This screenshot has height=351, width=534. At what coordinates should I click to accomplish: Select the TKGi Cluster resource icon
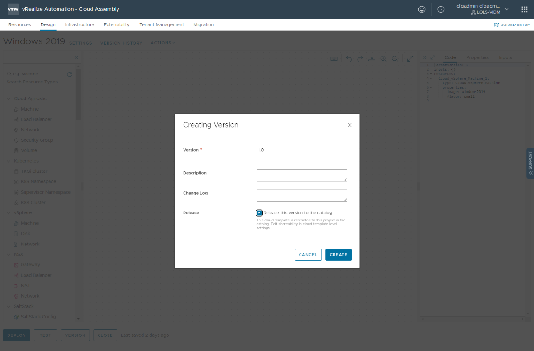16,171
